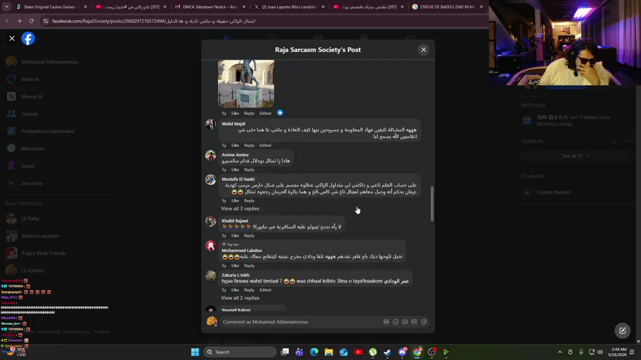Switch to Joan Laporta Wins Landslide tab

pos(289,7)
